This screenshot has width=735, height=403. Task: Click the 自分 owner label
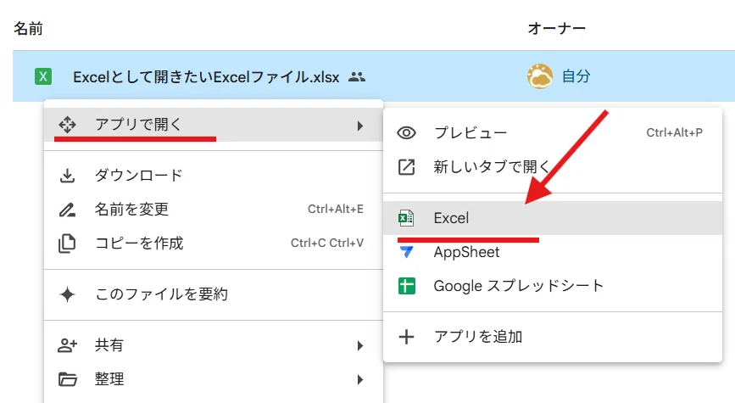point(576,76)
